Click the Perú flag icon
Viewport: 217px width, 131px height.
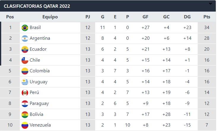[25, 93]
